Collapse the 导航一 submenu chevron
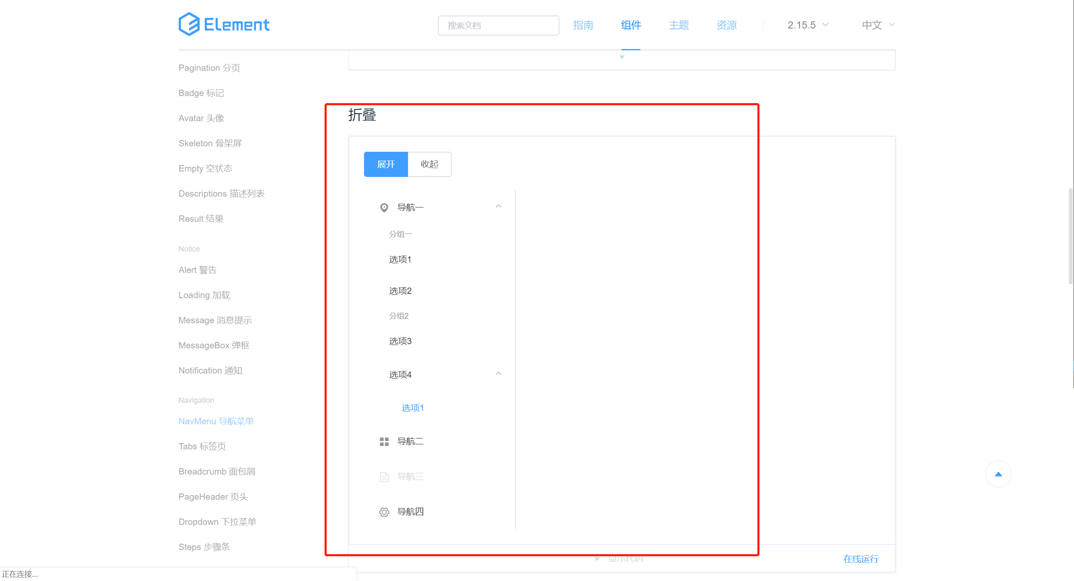This screenshot has width=1074, height=581. coord(499,206)
